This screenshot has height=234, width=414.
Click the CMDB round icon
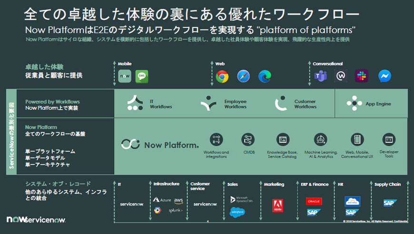pyautogui.click(x=248, y=140)
